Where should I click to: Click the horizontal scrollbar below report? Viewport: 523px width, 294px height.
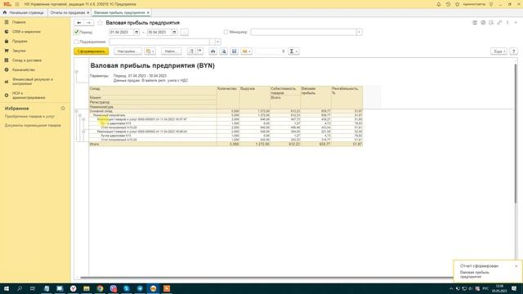(x=267, y=278)
